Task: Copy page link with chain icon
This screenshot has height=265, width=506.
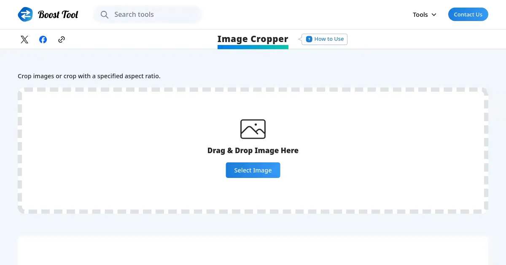Action: point(62,40)
